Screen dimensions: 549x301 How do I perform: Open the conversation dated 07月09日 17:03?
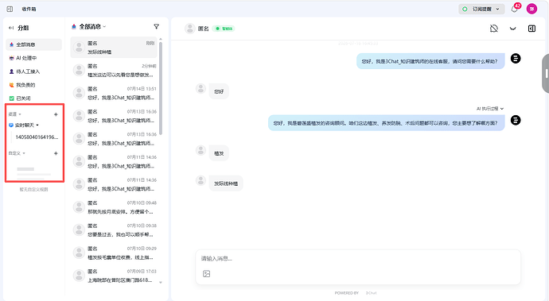click(114, 276)
